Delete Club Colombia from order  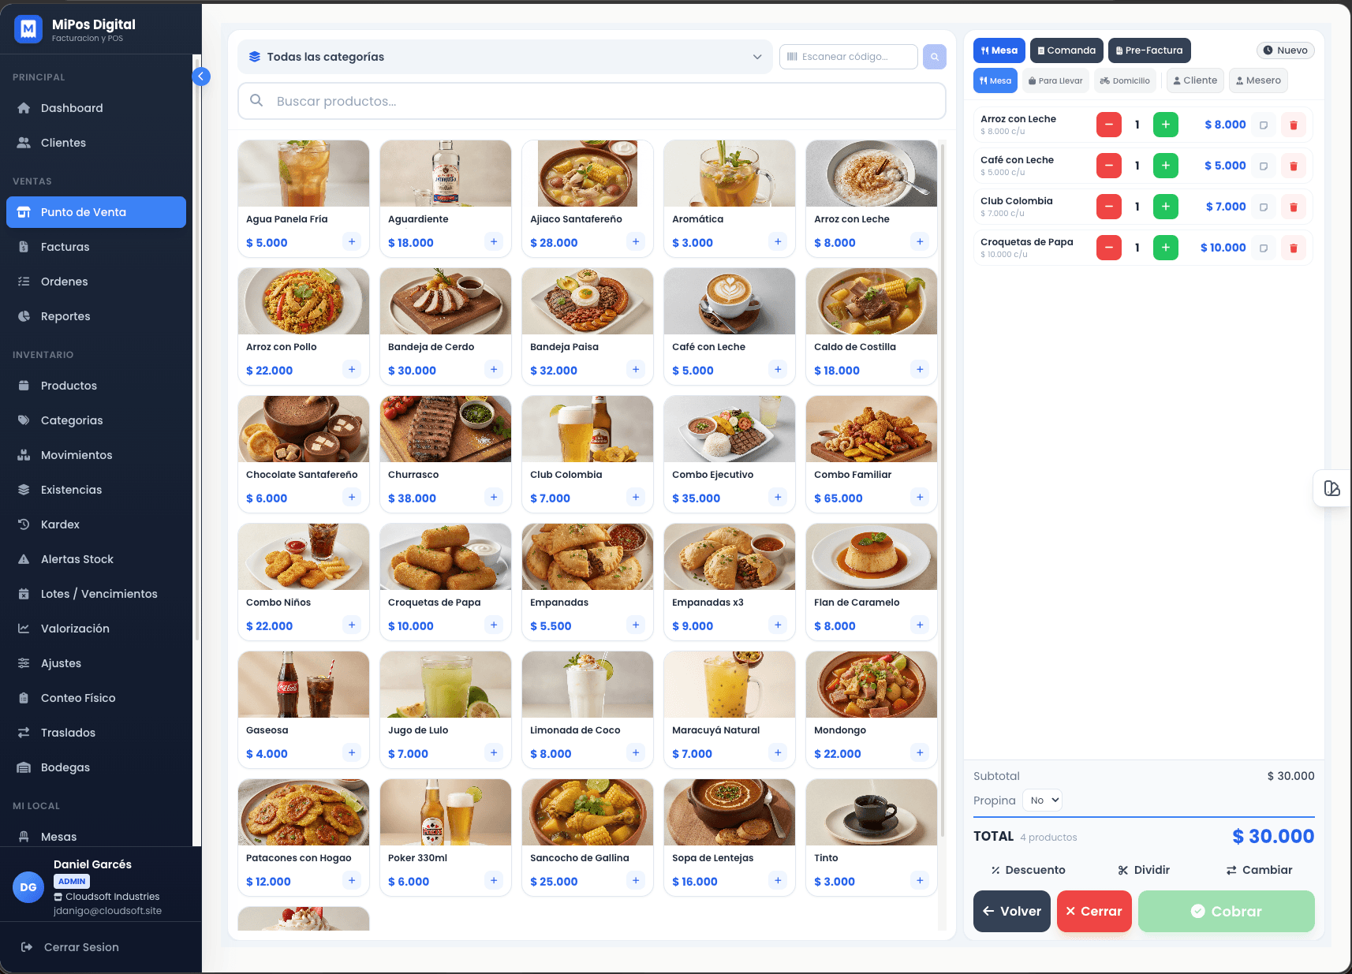tap(1294, 207)
